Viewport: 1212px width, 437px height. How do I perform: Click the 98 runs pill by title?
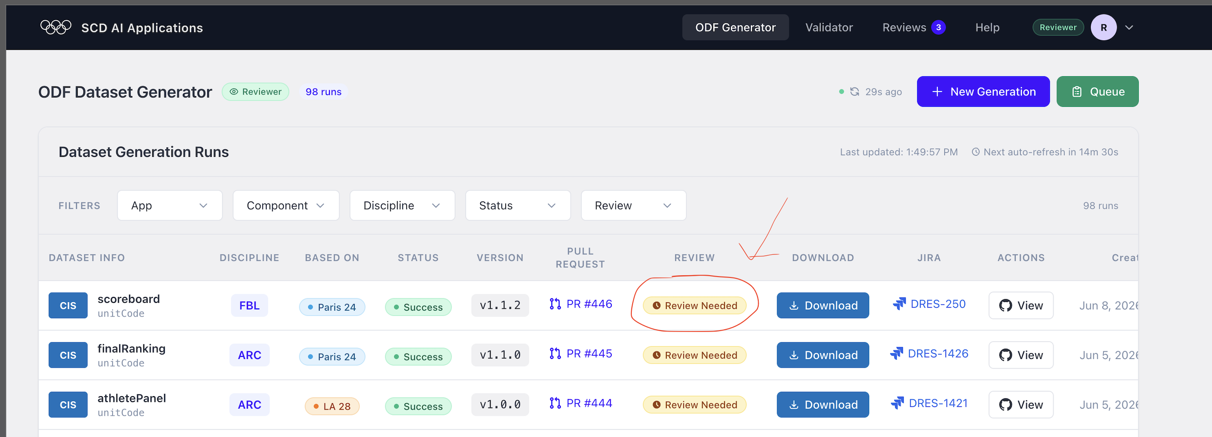click(323, 92)
